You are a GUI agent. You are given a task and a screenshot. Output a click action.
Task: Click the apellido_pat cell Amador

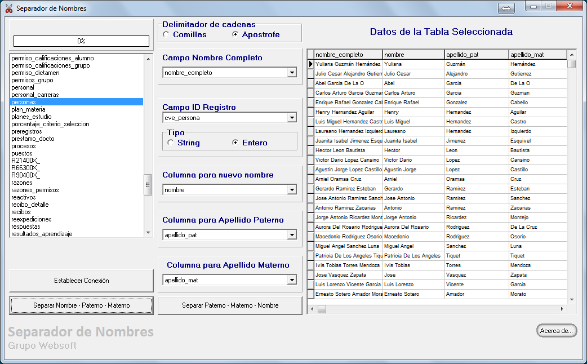click(x=477, y=294)
